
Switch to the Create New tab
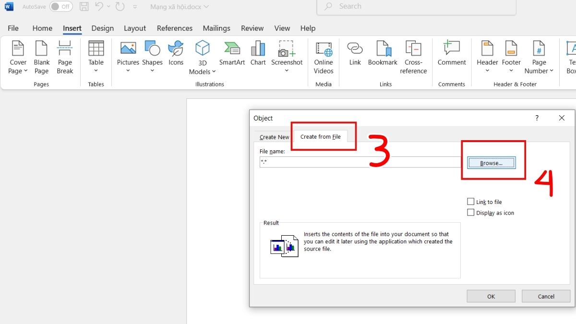(274, 137)
